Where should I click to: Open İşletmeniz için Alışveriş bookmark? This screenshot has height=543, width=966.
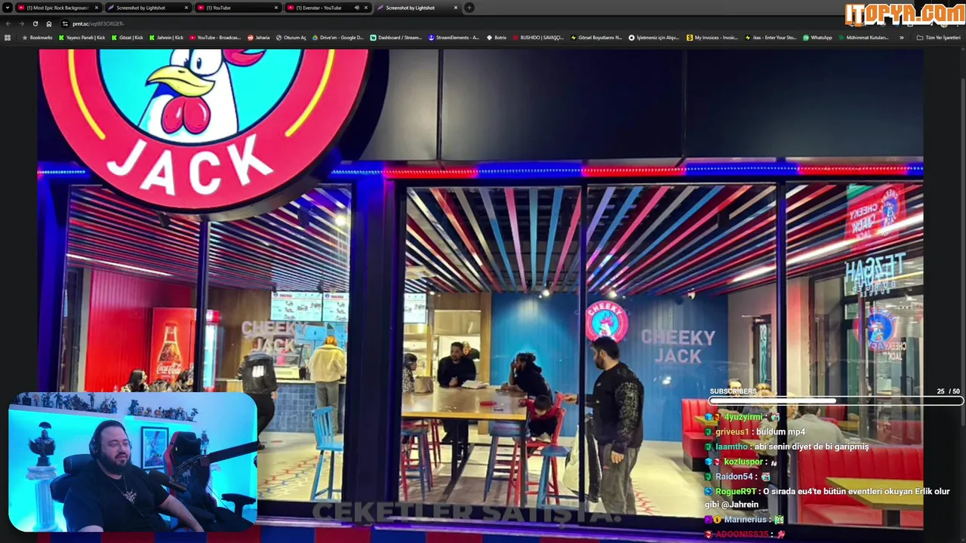tap(654, 37)
